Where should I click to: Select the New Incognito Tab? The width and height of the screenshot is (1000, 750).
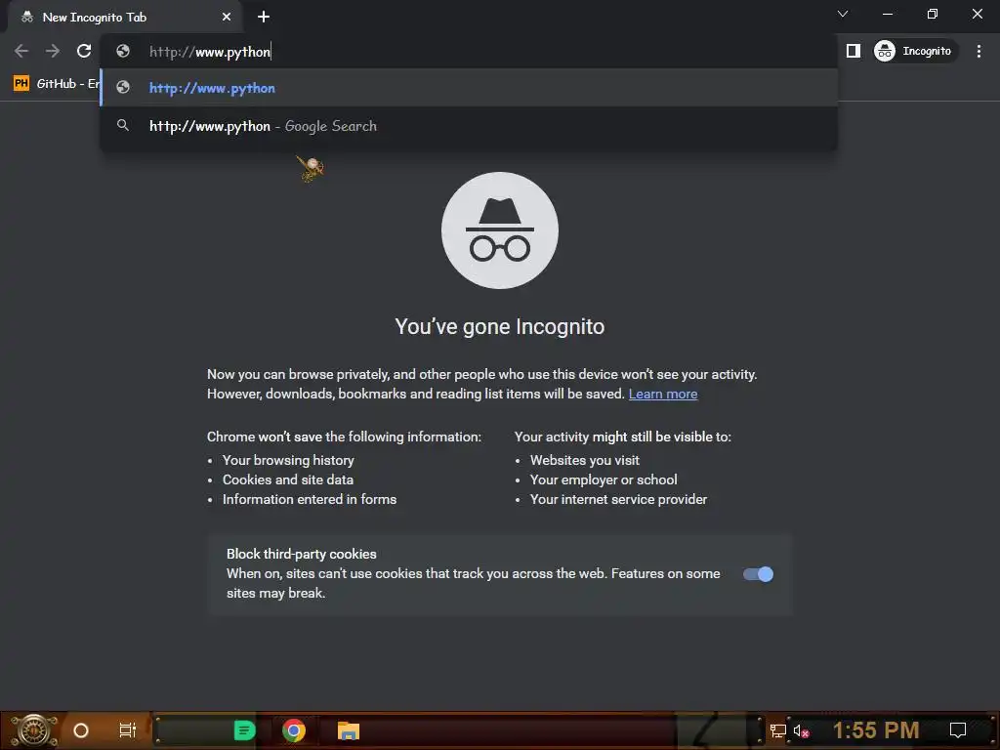[124, 18]
